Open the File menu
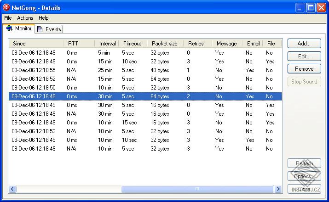The width and height of the screenshot is (329, 202). [x=8, y=18]
